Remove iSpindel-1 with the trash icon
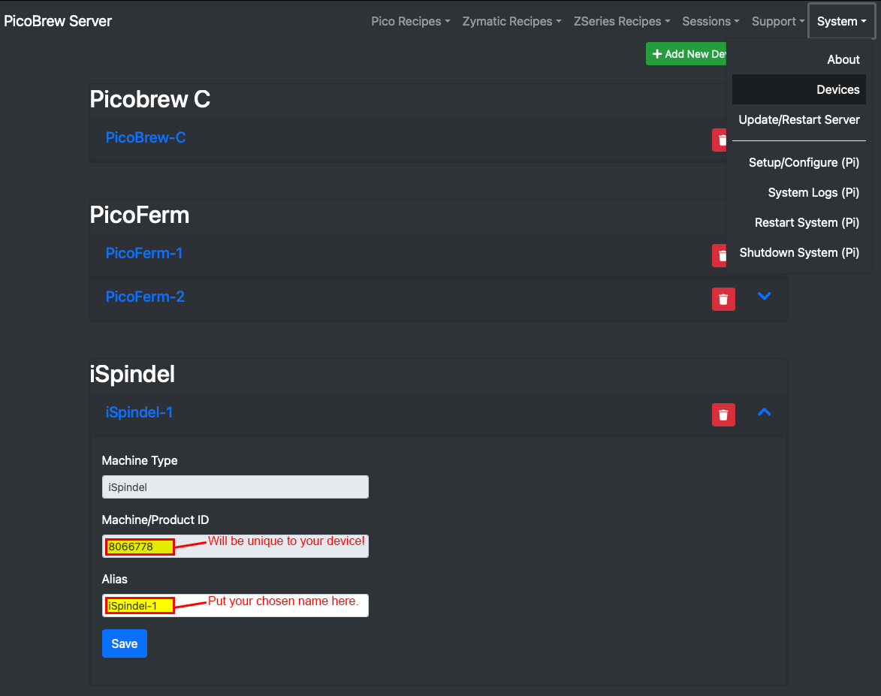881x696 pixels. 723,414
